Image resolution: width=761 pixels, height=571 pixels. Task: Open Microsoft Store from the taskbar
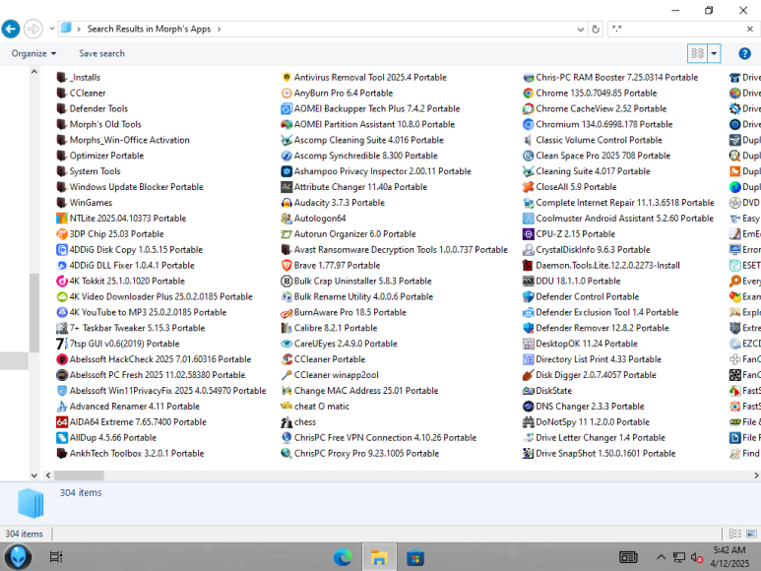[x=415, y=557]
